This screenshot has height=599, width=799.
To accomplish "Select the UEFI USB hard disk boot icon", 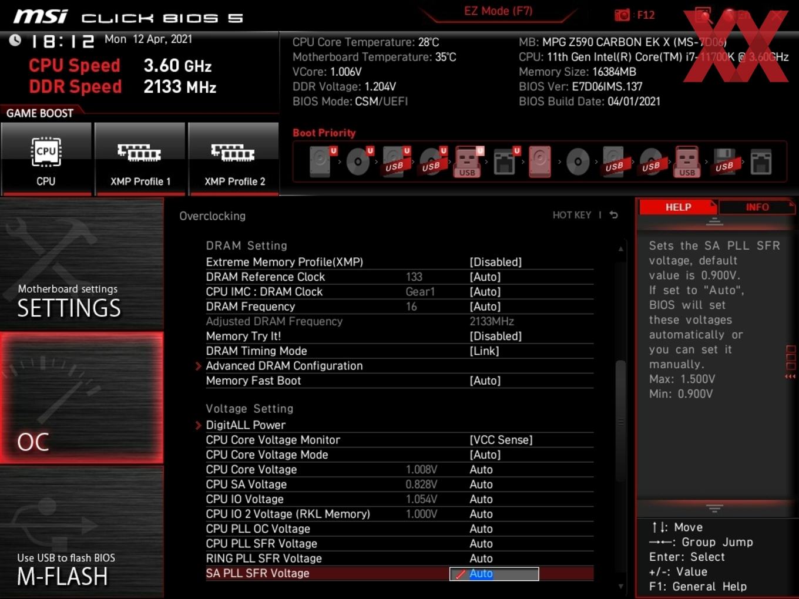I will click(395, 161).
